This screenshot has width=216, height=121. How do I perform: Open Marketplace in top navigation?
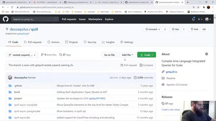click(95, 19)
